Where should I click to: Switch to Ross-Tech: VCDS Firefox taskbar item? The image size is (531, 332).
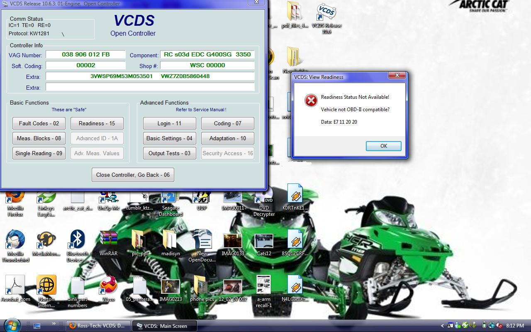click(98, 326)
